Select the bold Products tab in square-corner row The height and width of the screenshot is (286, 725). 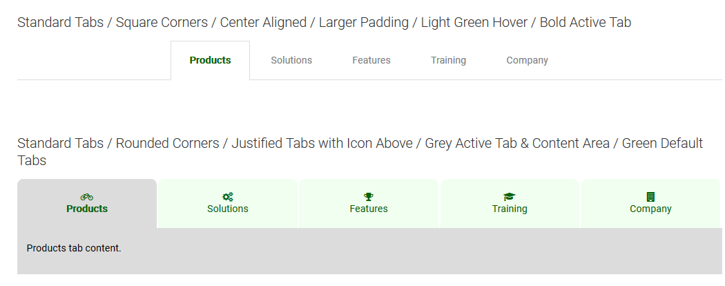pyautogui.click(x=211, y=60)
